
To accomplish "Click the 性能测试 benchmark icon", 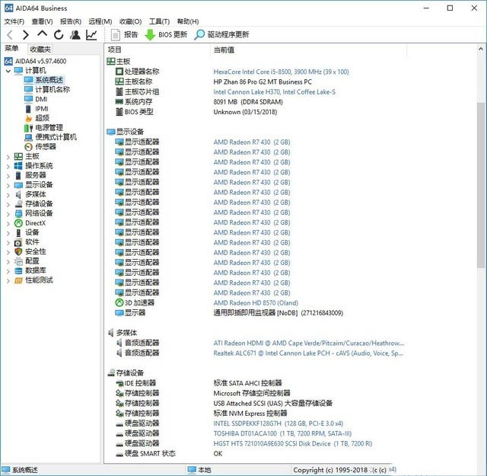I will pos(18,280).
